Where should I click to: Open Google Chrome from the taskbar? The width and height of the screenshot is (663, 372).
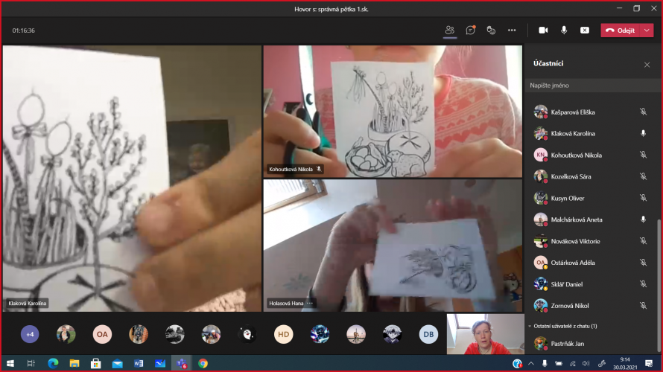point(203,363)
